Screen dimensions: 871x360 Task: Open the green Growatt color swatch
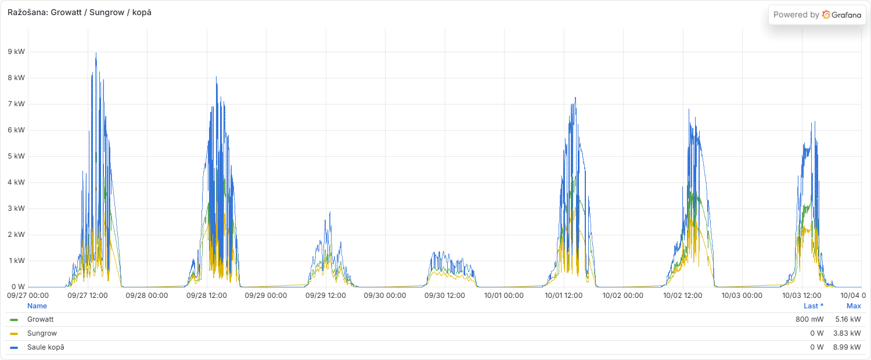(x=15, y=320)
